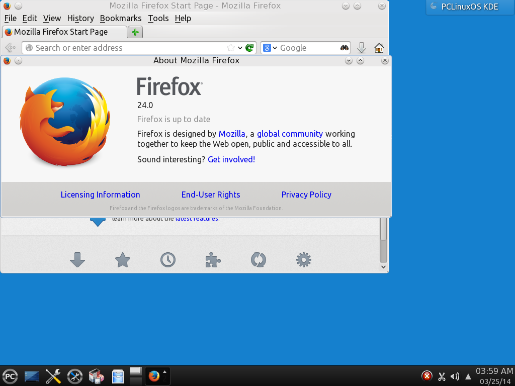The height and width of the screenshot is (386, 515).
Task: Open Licensing Information link
Action: tap(100, 195)
